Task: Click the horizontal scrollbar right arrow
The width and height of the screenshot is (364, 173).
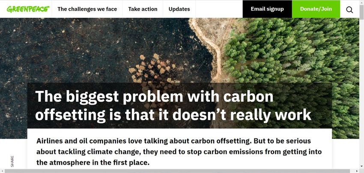Action: 357,171
